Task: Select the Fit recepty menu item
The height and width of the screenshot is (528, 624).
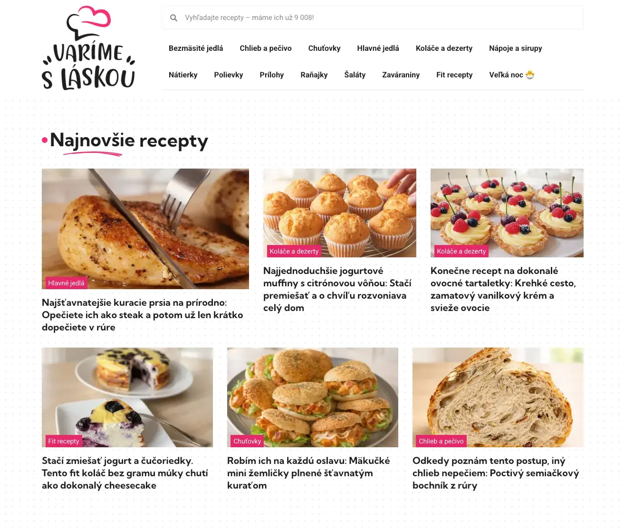Action: [454, 75]
